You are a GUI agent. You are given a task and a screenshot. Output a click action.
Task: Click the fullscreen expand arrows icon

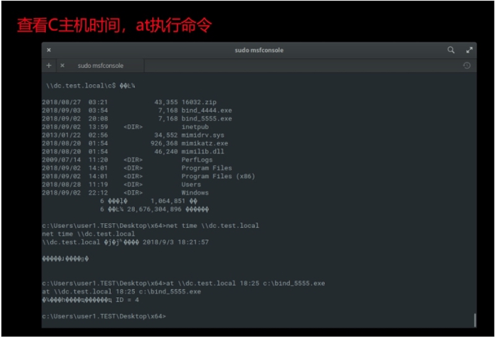[469, 50]
